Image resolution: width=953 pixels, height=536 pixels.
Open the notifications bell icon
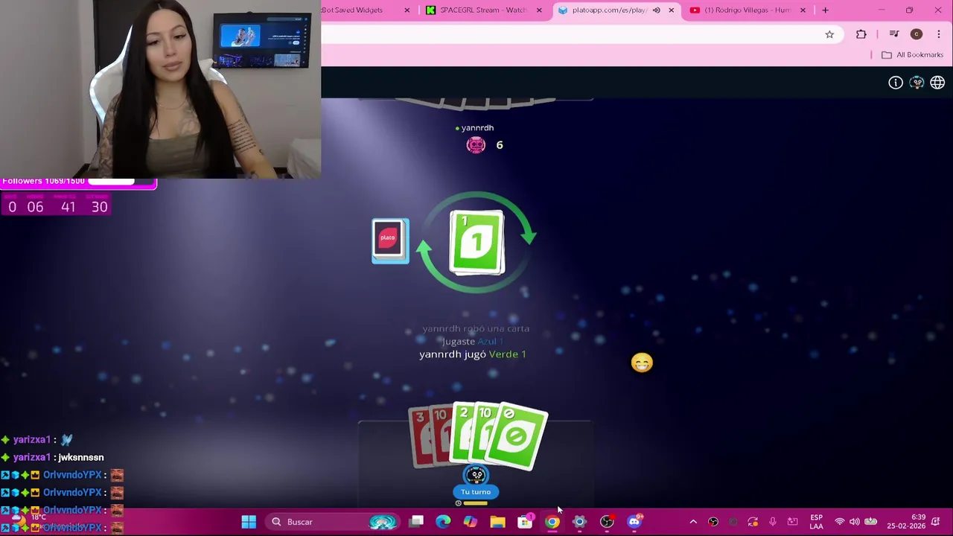[936, 522]
